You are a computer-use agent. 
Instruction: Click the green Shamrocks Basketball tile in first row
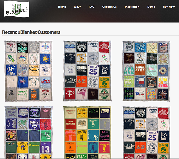(x=104, y=82)
